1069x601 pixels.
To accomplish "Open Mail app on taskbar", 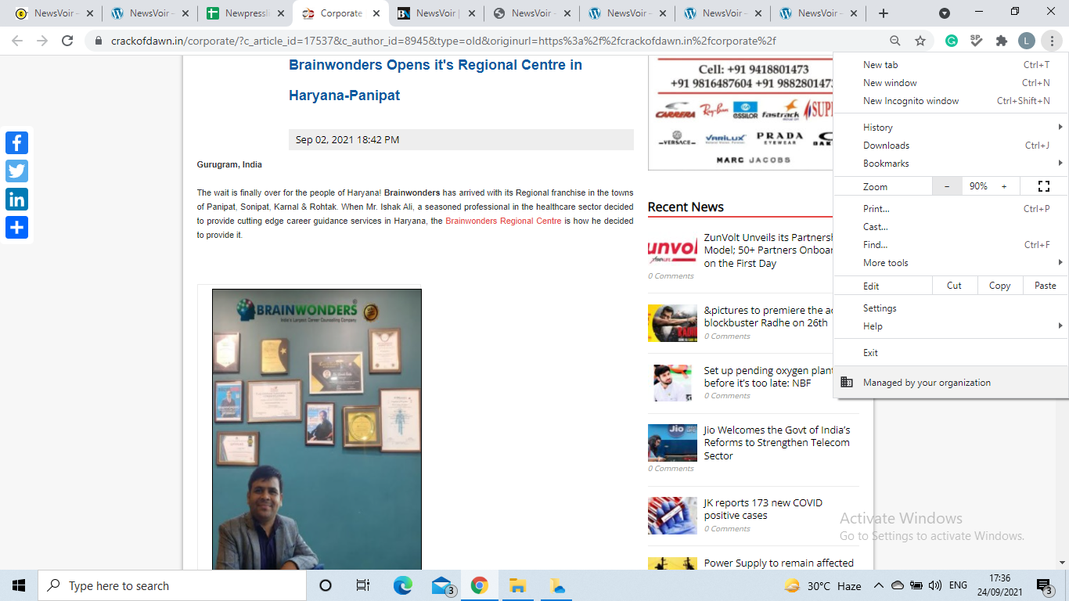I will [x=442, y=585].
